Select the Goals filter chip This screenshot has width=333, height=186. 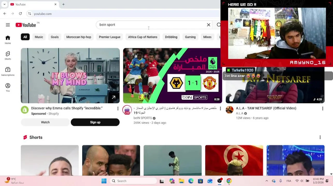[55, 37]
